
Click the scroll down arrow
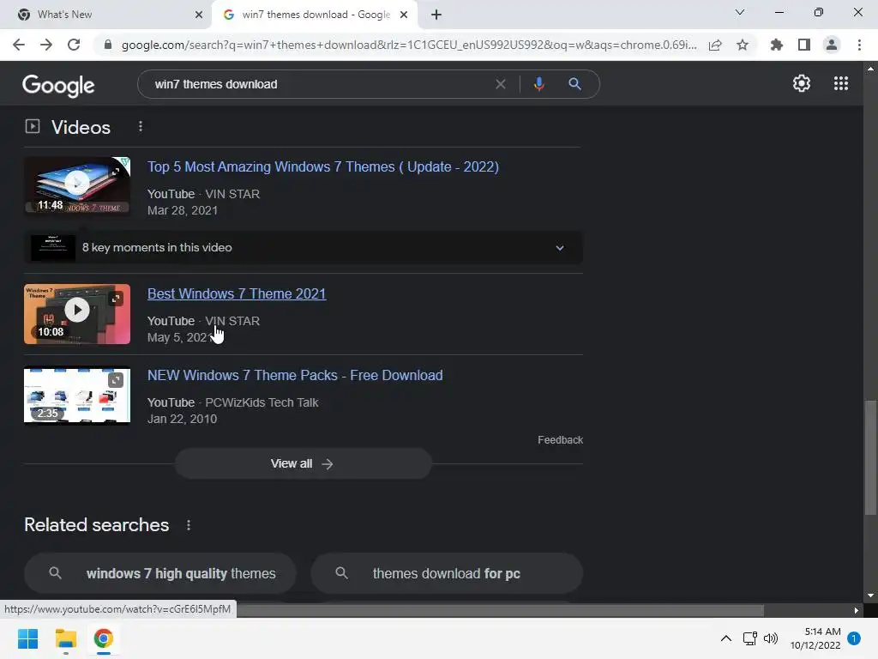pyautogui.click(x=870, y=596)
